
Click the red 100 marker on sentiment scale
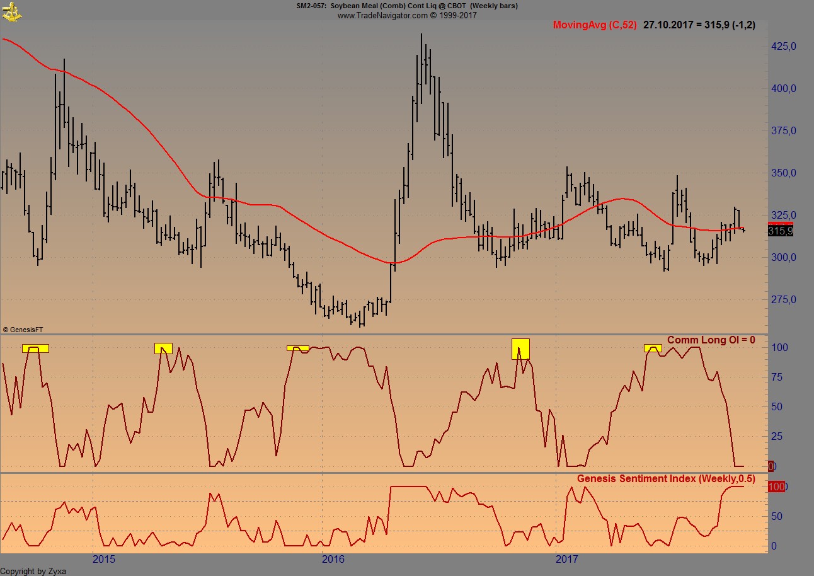778,486
